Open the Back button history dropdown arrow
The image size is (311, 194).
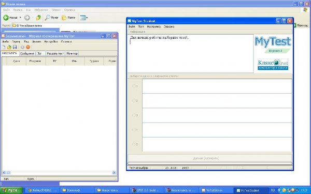coord(20,18)
